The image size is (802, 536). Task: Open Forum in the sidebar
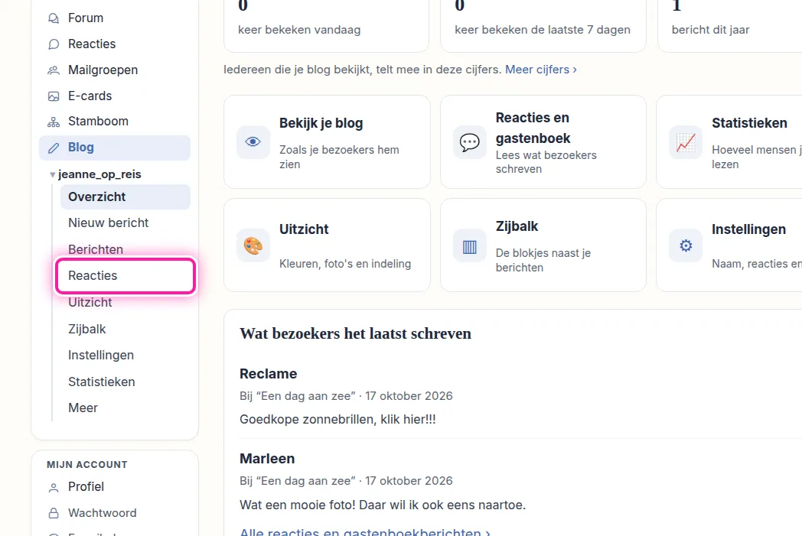(x=86, y=18)
